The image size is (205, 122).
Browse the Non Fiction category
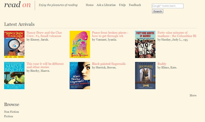[12, 112]
